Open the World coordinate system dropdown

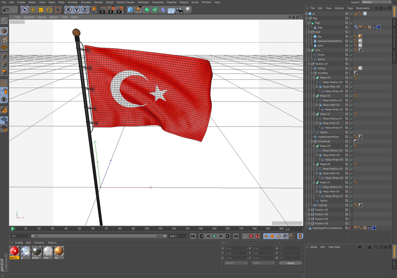[236, 263]
